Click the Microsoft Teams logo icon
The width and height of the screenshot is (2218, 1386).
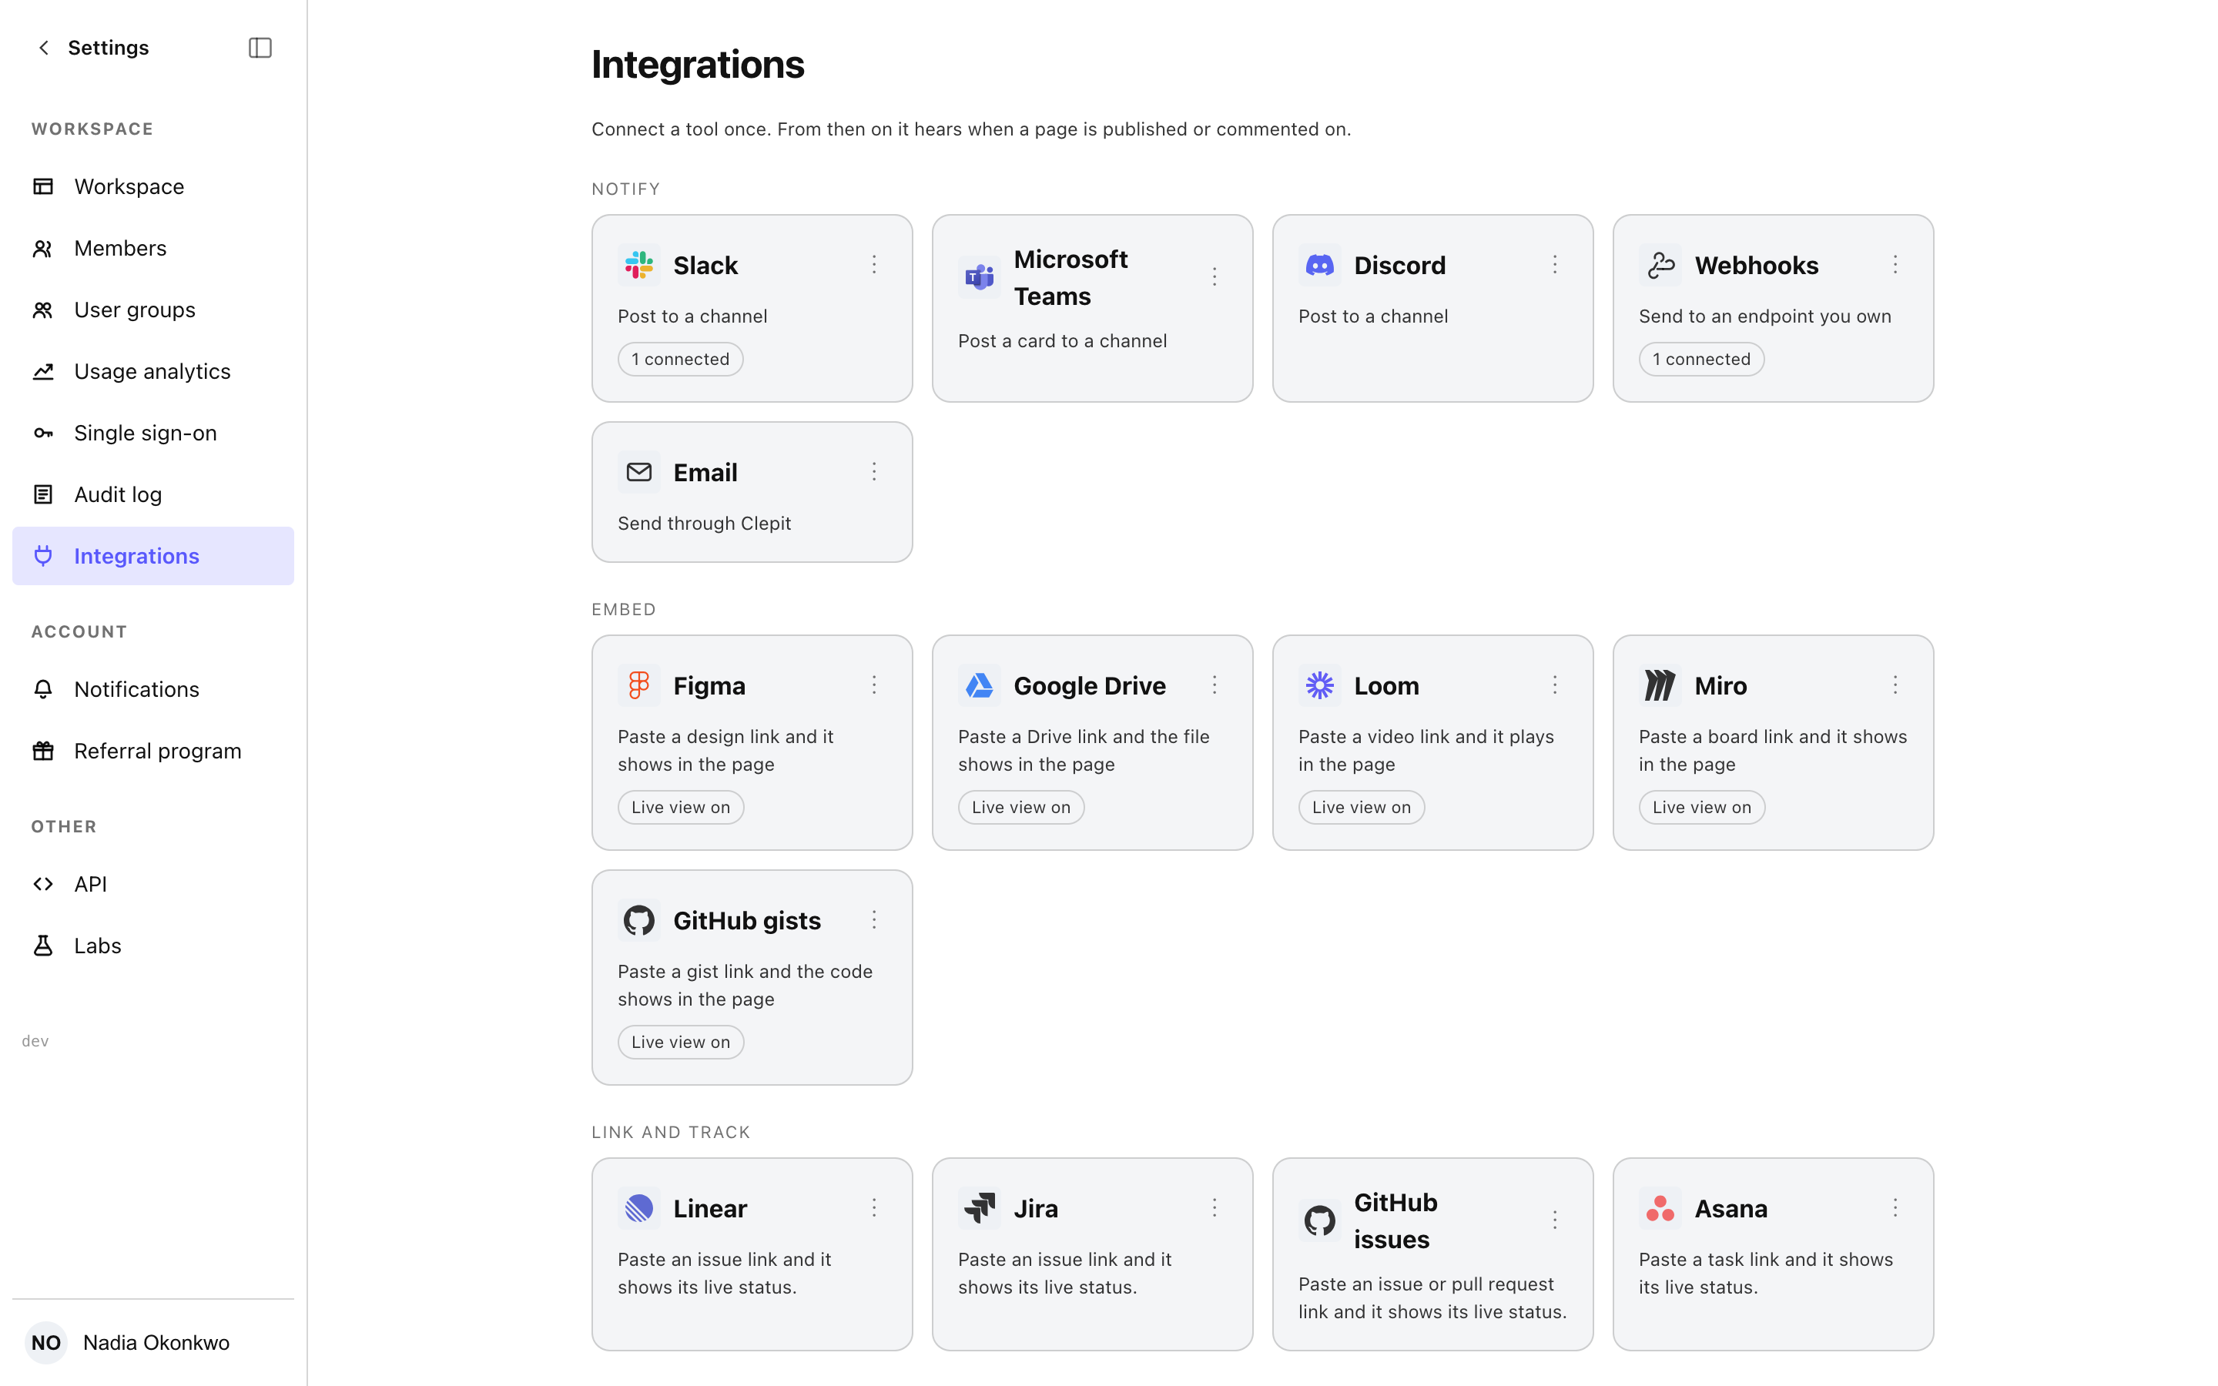coord(979,277)
